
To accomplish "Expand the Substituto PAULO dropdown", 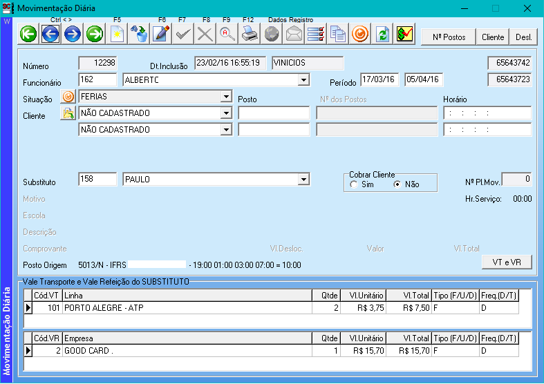I will pos(303,179).
